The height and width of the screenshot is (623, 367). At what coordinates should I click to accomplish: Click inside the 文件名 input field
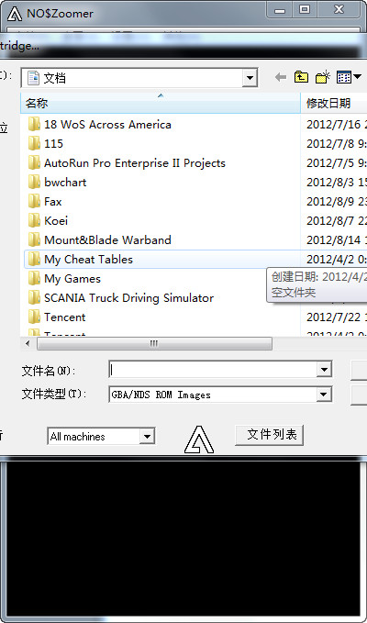point(213,371)
